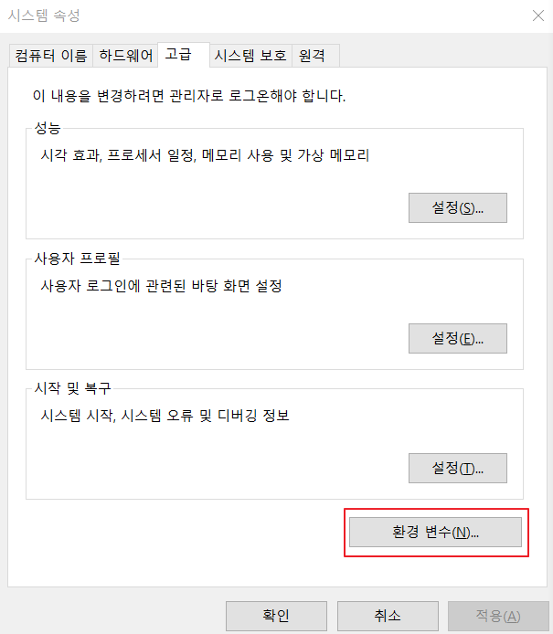Click the 사용자 프로필 group label

[x=77, y=259]
